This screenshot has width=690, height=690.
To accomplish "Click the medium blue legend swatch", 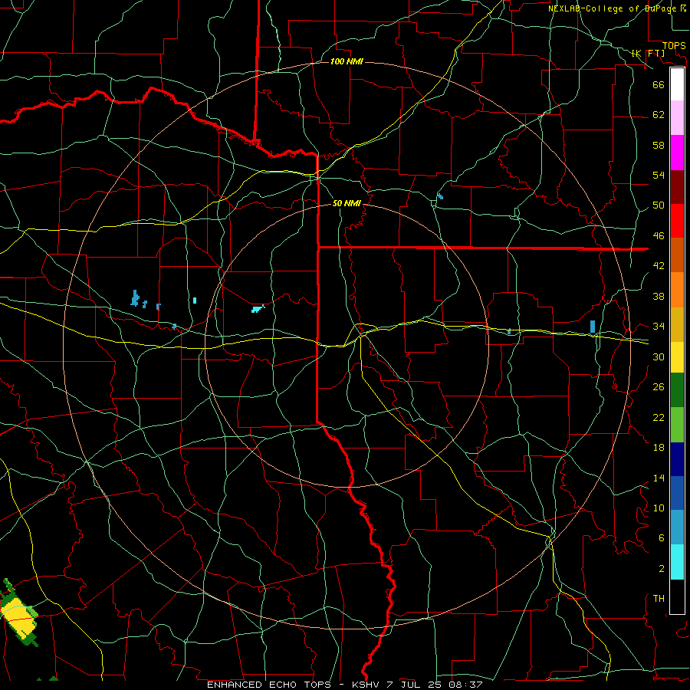I will pyautogui.click(x=677, y=494).
